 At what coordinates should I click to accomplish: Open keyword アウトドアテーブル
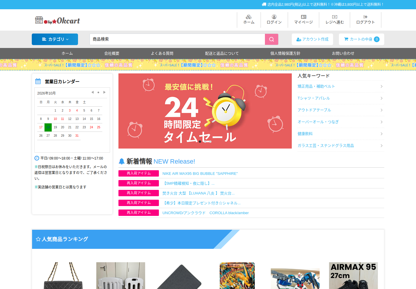(314, 110)
